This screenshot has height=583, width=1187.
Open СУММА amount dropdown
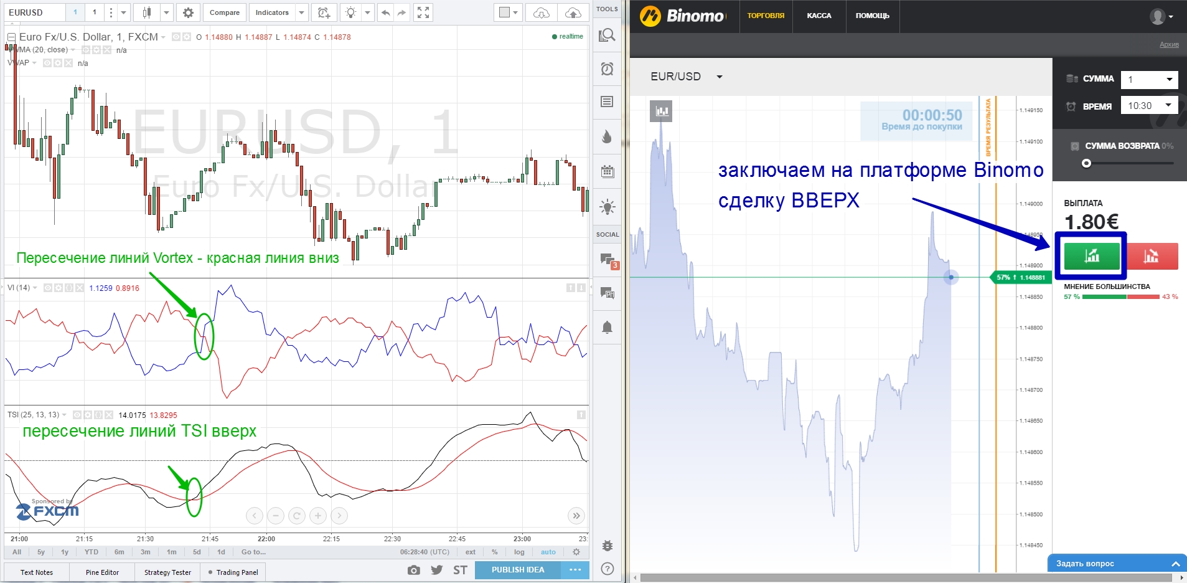click(1150, 79)
